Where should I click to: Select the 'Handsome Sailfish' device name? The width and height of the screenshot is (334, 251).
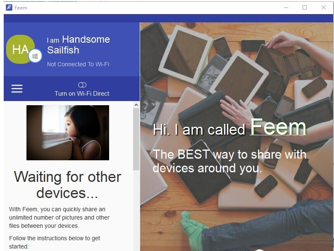[x=79, y=45]
